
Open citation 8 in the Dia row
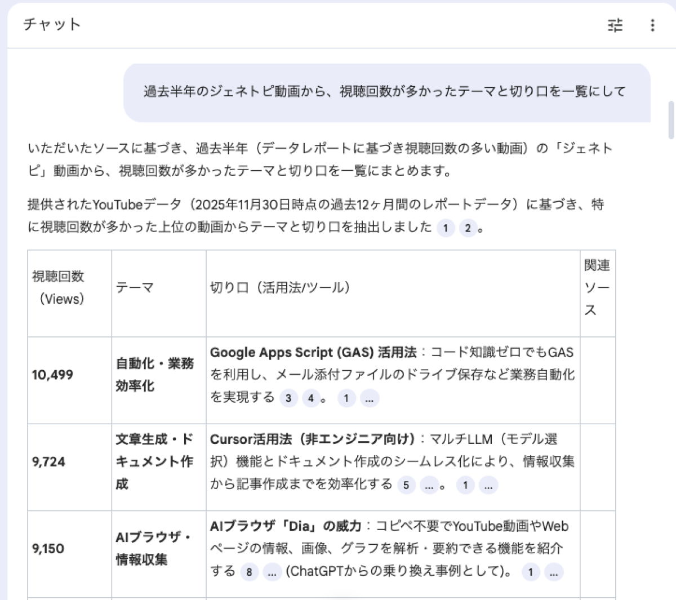[249, 572]
